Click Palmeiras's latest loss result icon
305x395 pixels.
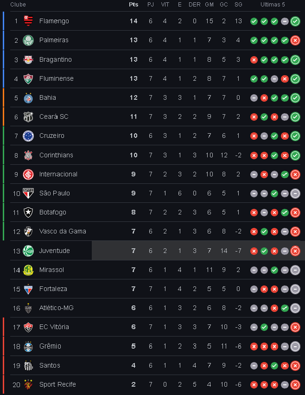pyautogui.click(x=295, y=40)
